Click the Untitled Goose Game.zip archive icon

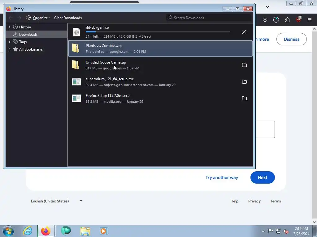[76, 65]
